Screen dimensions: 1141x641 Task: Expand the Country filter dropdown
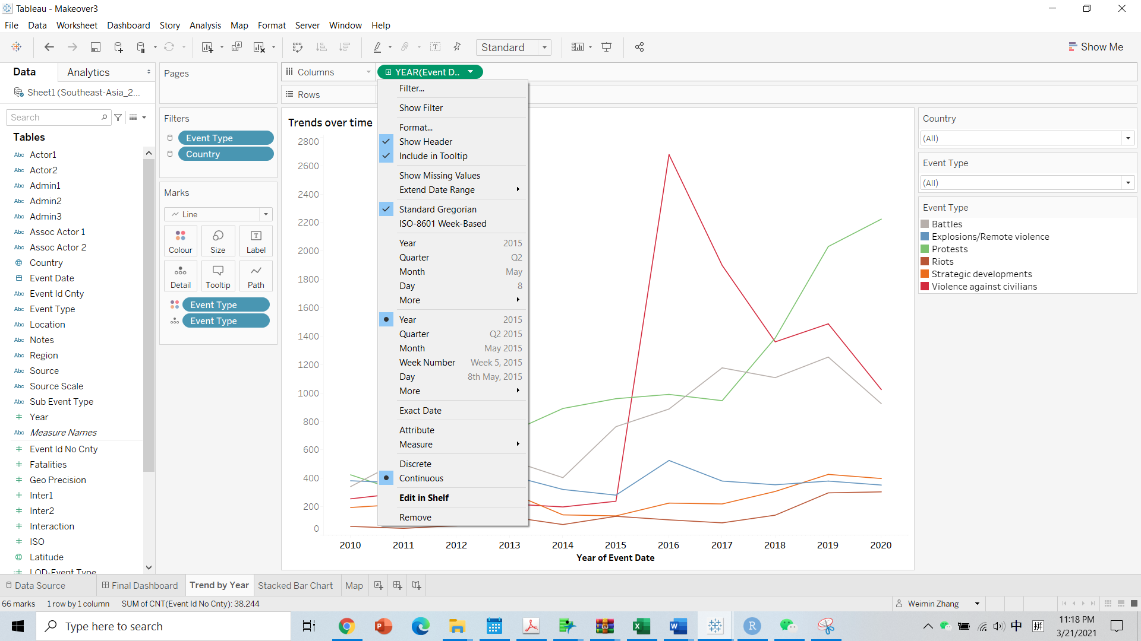pyautogui.click(x=1127, y=138)
